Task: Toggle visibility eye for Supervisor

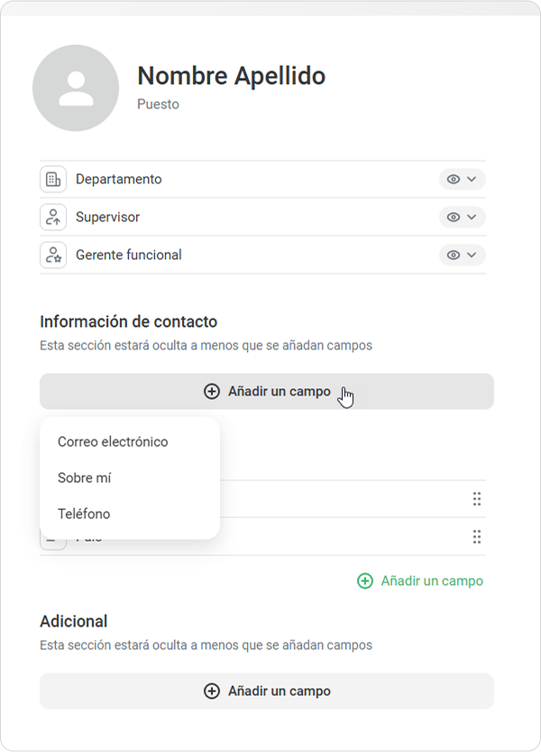Action: coord(454,218)
